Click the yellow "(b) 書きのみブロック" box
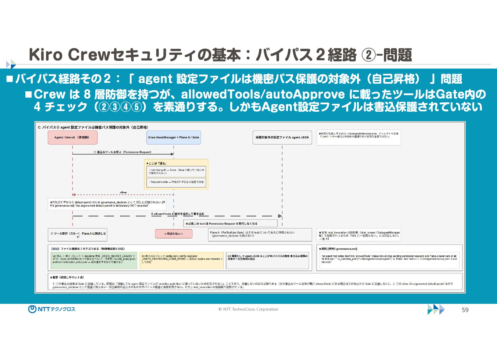Image resolution: width=497 pixels, height=352 pixels. pyautogui.click(x=182, y=260)
